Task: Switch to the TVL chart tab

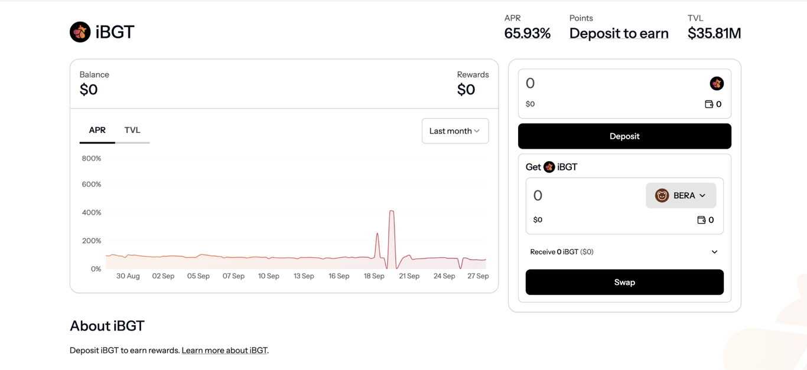Action: [x=132, y=130]
